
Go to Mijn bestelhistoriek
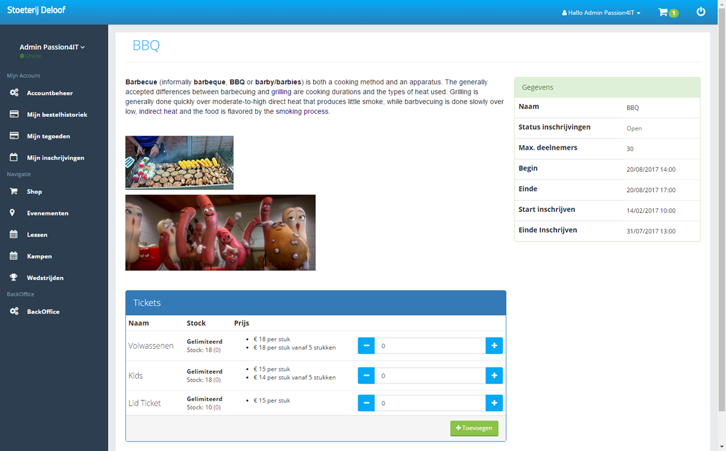(x=57, y=114)
